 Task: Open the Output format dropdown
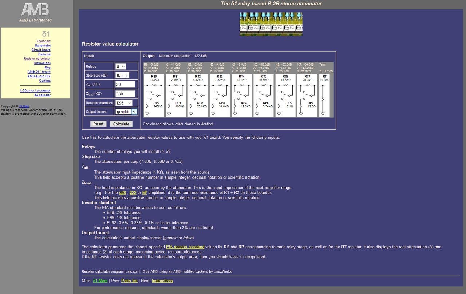[126, 112]
